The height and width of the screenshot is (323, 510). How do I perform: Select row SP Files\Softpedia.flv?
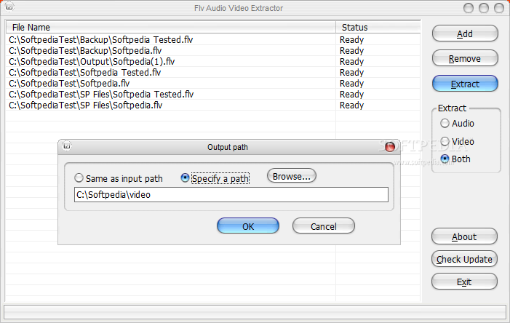tap(213, 105)
